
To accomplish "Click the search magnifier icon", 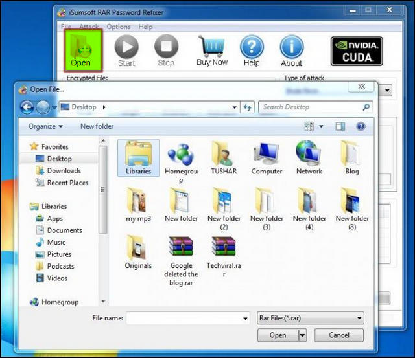I will pyautogui.click(x=366, y=107).
